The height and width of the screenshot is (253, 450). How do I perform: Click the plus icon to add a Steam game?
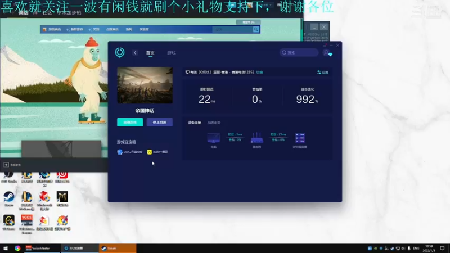click(6, 165)
